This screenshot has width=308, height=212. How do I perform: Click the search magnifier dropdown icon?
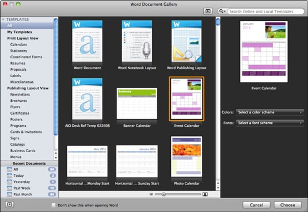tap(222, 11)
